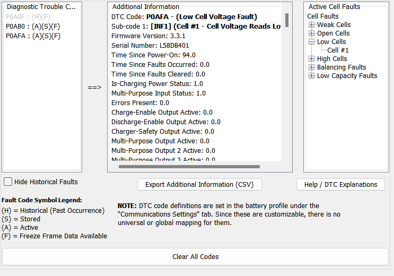Click the DTC Code P0AFA header line
Screen dimensions: 394x276
pyautogui.click(x=184, y=17)
